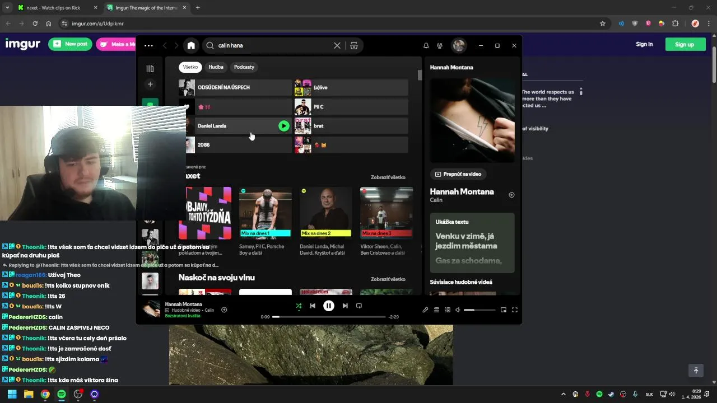The height and width of the screenshot is (403, 717).
Task: Adjust the Spotify volume slider
Action: pos(479,310)
